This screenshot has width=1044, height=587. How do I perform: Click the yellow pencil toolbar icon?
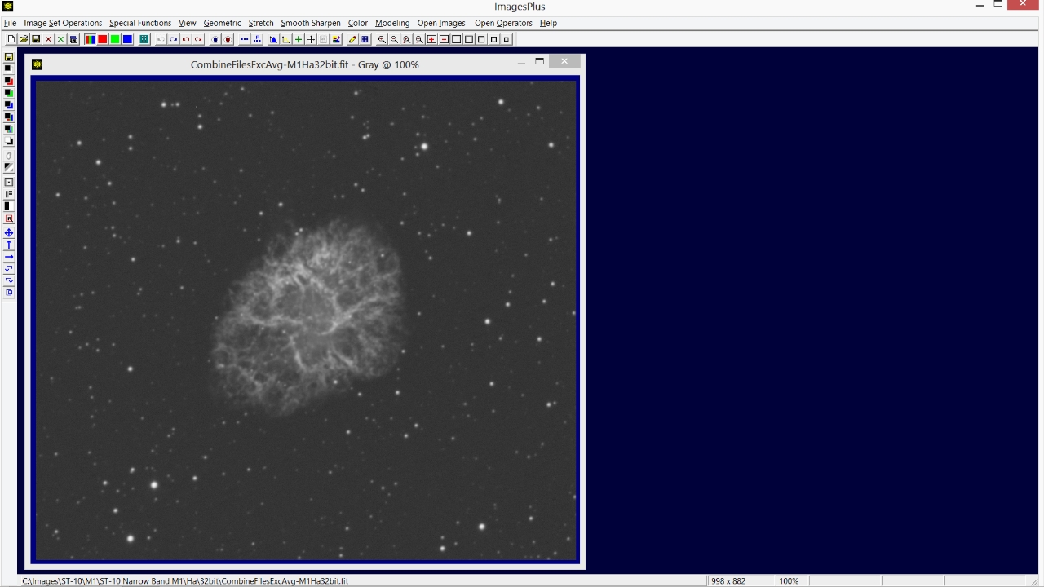point(352,39)
